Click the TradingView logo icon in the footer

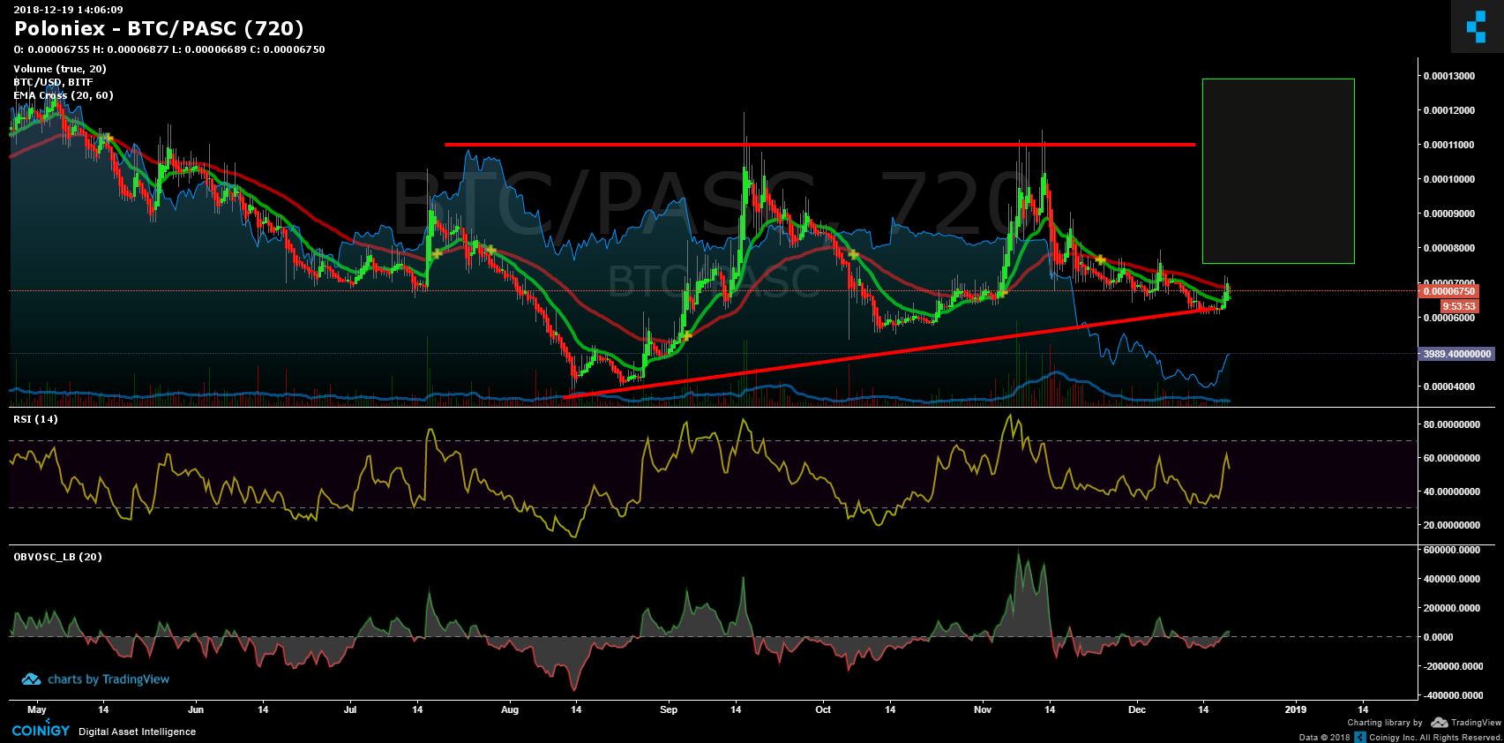pos(1440,723)
